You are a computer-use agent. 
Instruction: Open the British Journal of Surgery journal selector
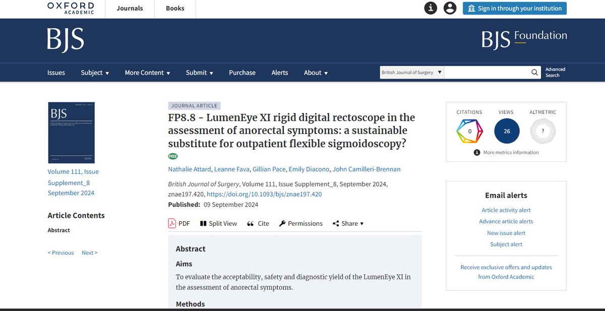pyautogui.click(x=411, y=72)
